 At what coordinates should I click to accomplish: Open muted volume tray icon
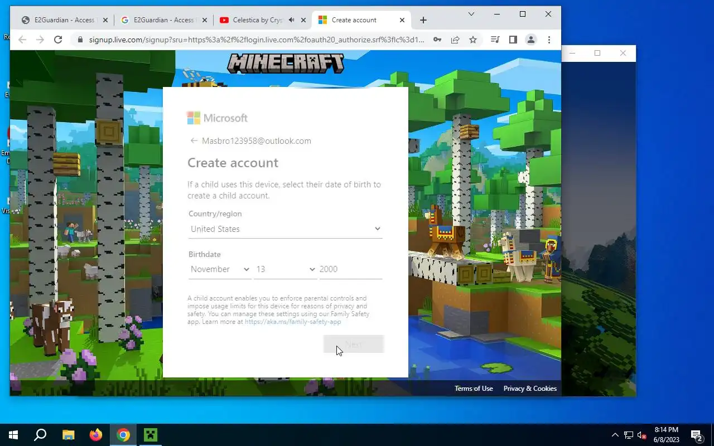642,435
